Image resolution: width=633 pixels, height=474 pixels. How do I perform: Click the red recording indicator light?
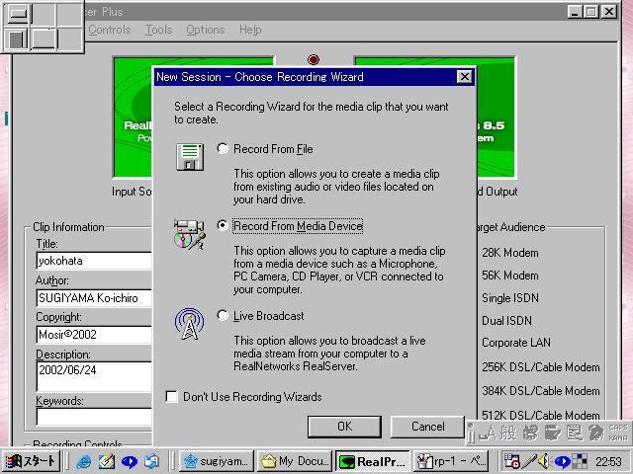pyautogui.click(x=314, y=59)
